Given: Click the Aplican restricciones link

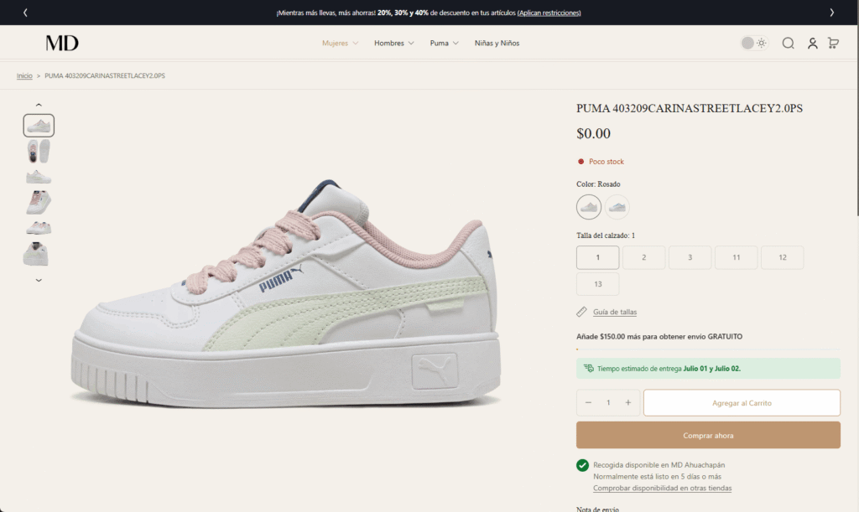Looking at the screenshot, I should 549,13.
